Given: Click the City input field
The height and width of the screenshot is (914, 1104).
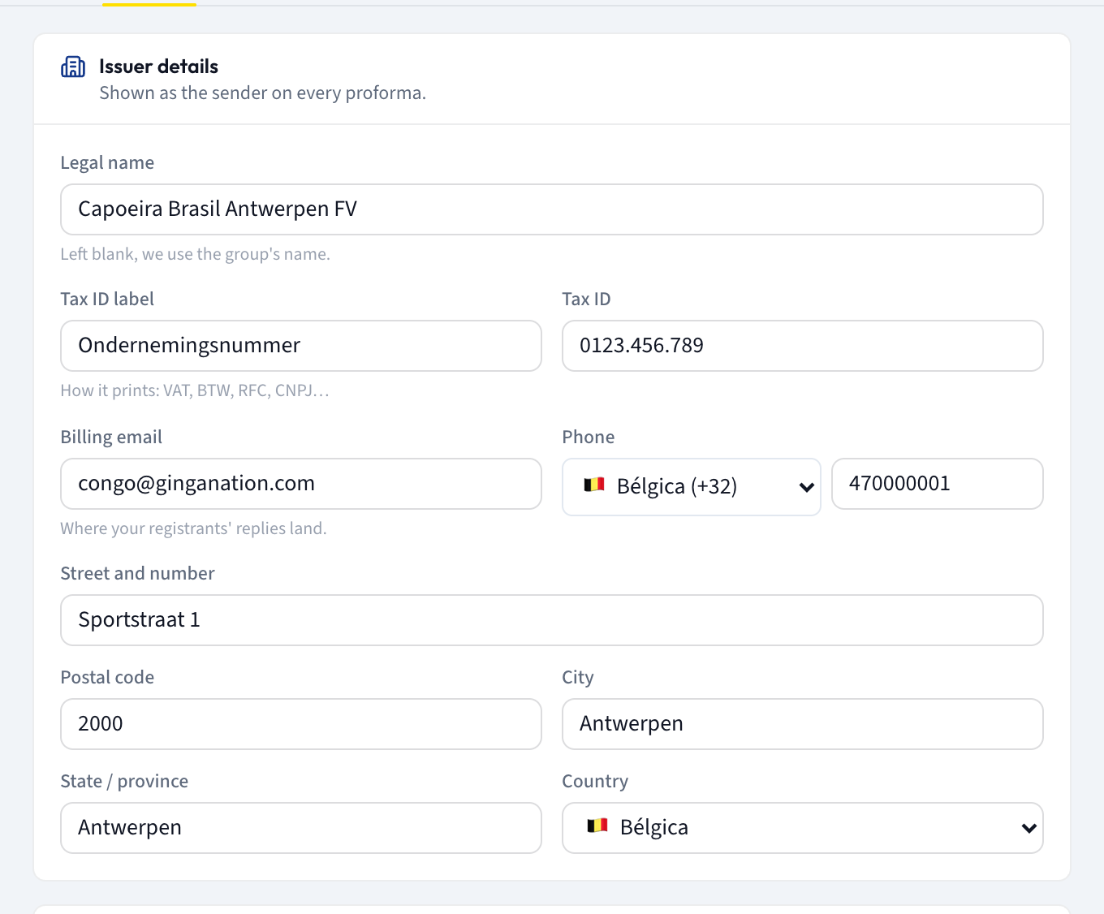Looking at the screenshot, I should [803, 724].
